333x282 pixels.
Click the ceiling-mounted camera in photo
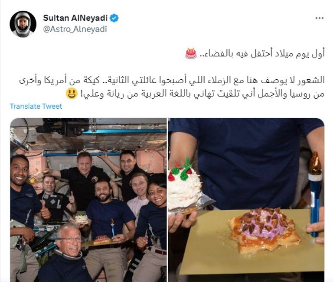(62, 127)
